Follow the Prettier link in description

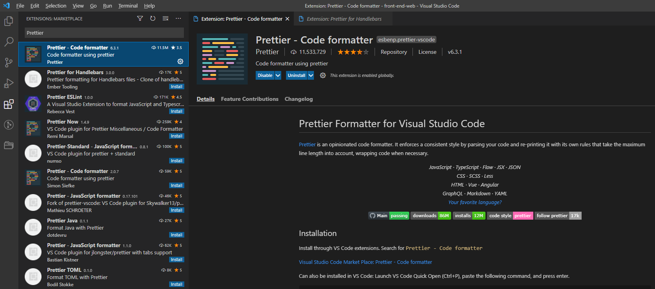(x=307, y=144)
